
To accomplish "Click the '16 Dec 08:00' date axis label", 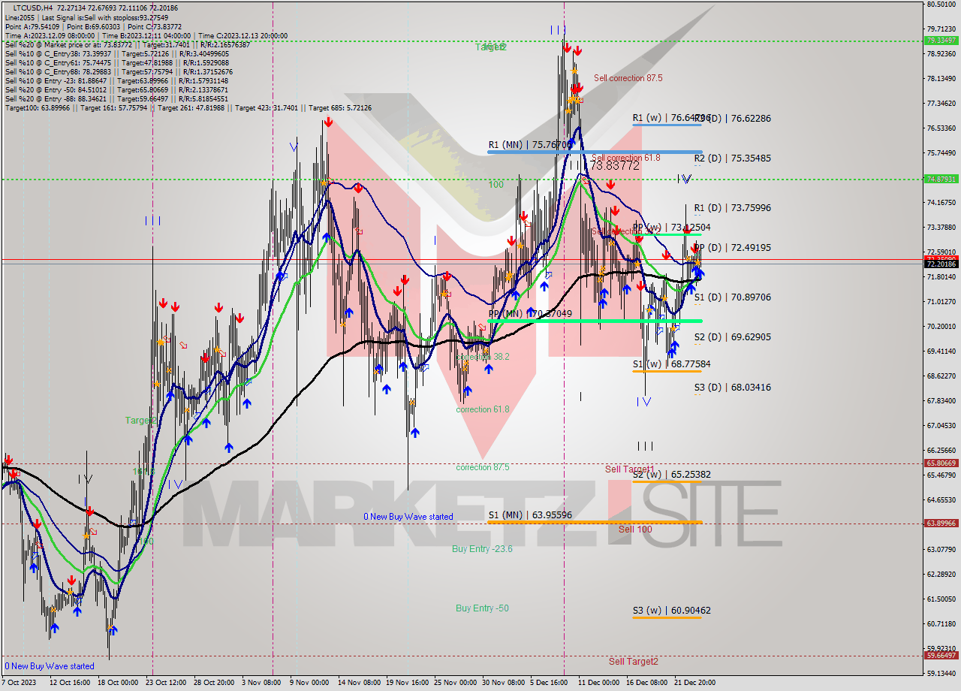I will pos(646,683).
